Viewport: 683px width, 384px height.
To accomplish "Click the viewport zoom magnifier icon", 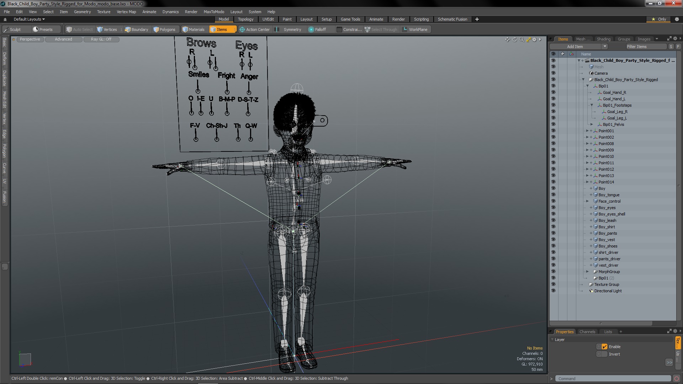I will 521,39.
